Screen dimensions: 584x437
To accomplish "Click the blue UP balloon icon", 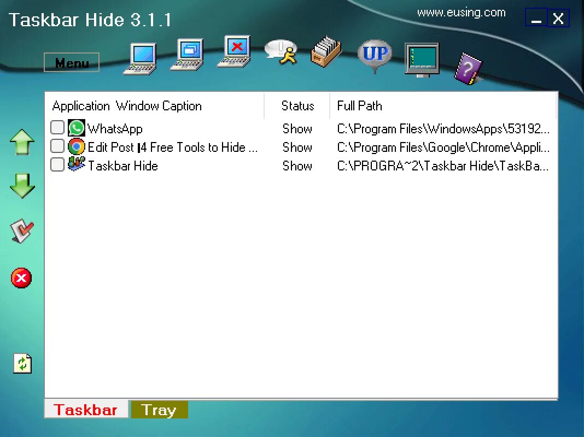I will [375, 56].
